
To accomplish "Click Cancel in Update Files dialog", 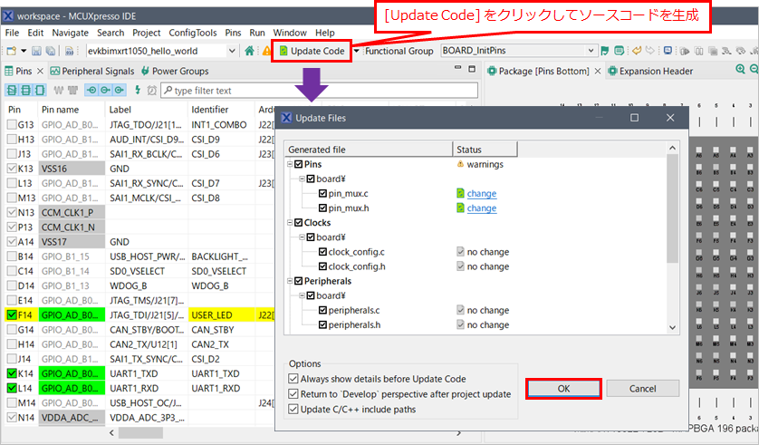I will pyautogui.click(x=643, y=388).
